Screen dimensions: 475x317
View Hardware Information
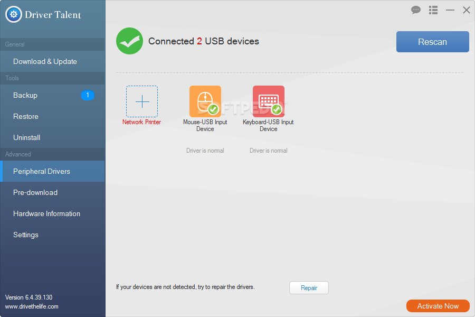click(53, 213)
